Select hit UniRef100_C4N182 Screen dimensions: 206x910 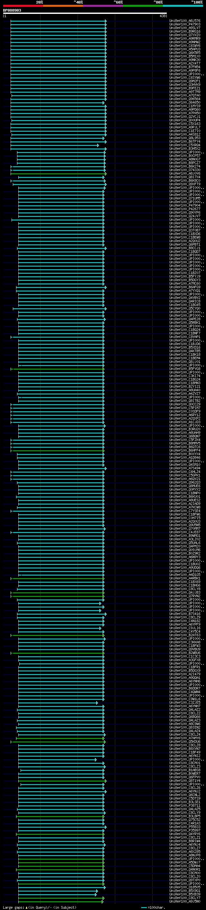185,621
